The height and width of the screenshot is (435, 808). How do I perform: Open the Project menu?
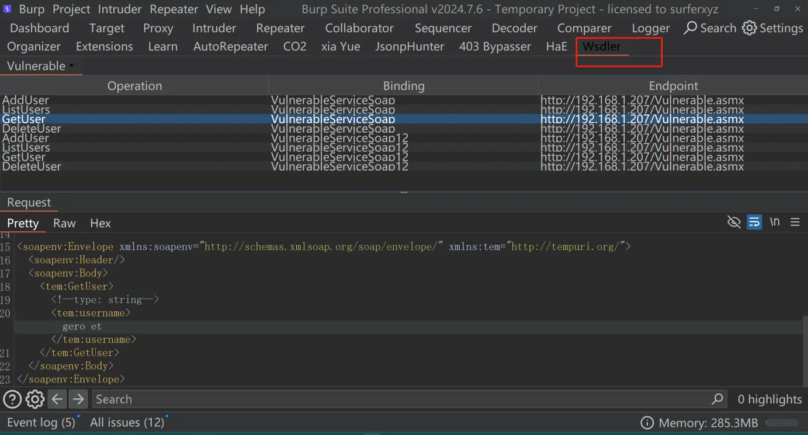coord(71,9)
